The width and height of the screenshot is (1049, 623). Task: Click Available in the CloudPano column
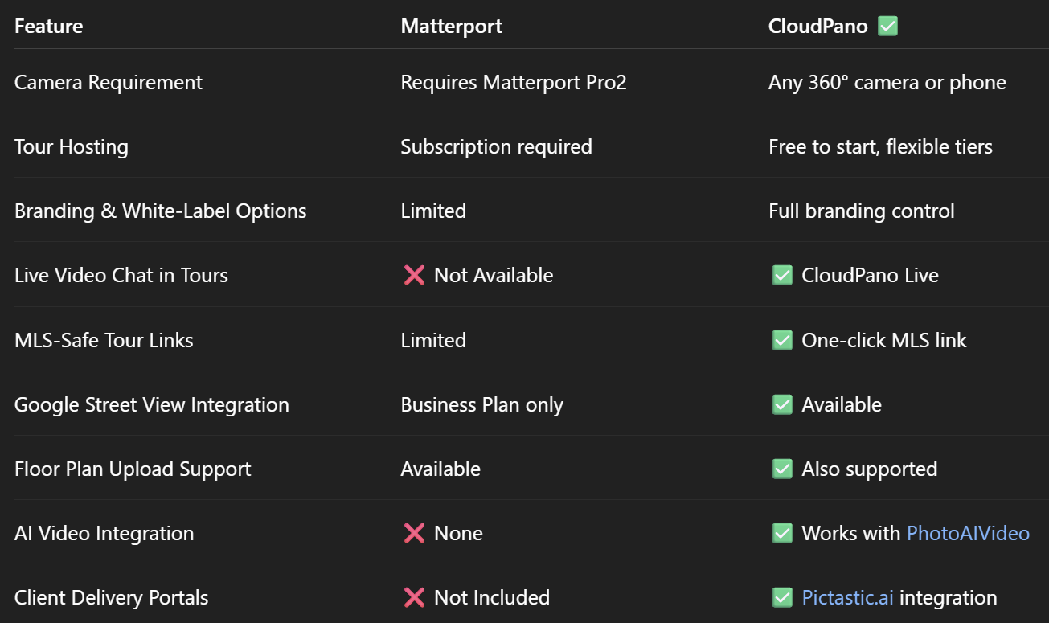click(842, 404)
